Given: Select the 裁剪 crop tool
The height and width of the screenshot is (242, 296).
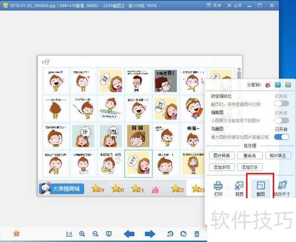Looking at the screenshot, I should (x=239, y=189).
